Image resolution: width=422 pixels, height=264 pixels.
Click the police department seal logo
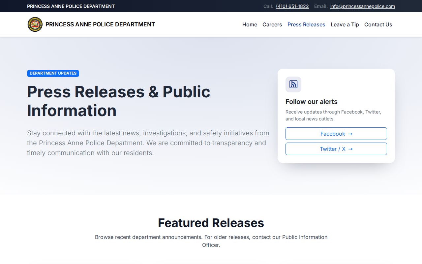point(35,24)
